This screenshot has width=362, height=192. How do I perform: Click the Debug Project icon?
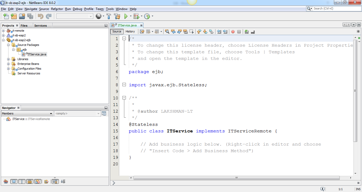pyautogui.click(x=136, y=16)
